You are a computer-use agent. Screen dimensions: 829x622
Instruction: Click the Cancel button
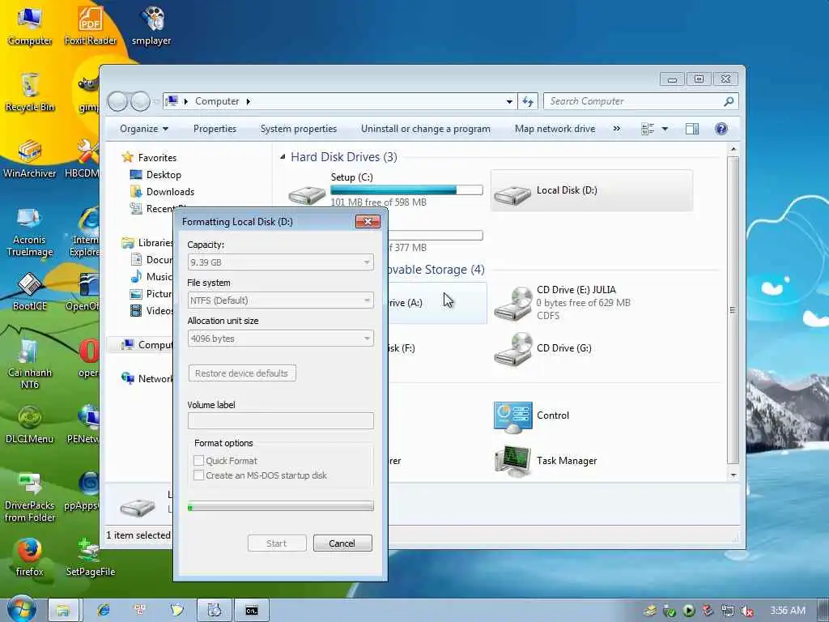(x=342, y=543)
